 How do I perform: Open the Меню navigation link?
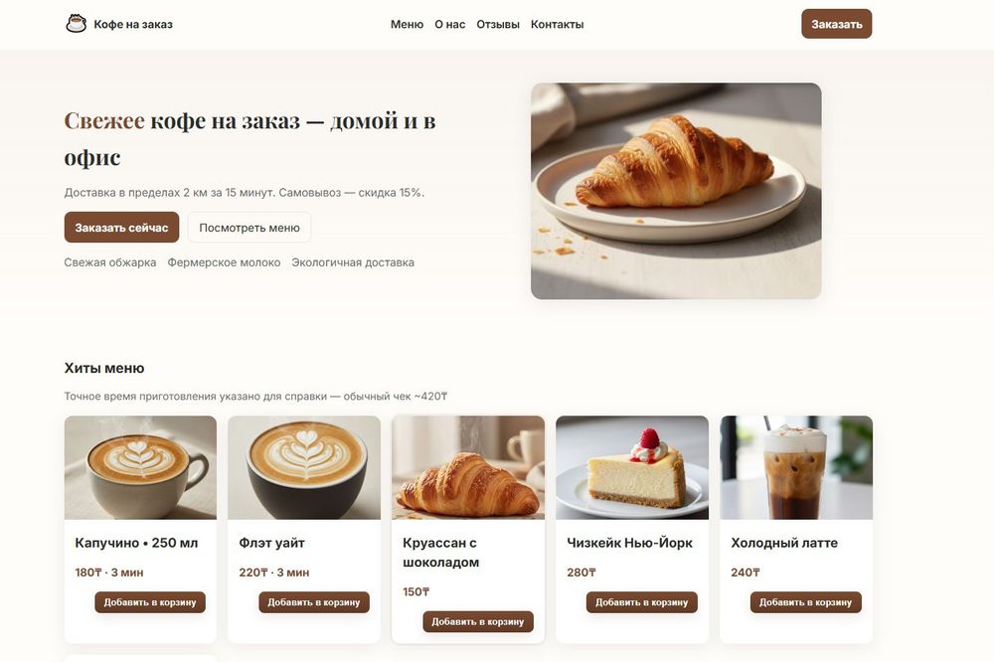(x=407, y=24)
